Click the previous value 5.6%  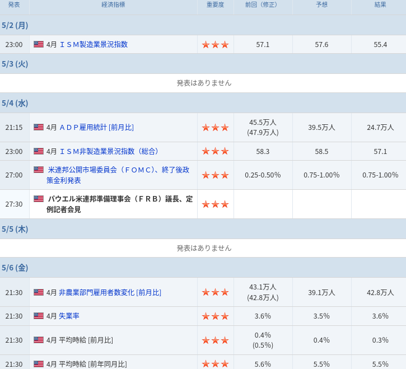(x=263, y=364)
